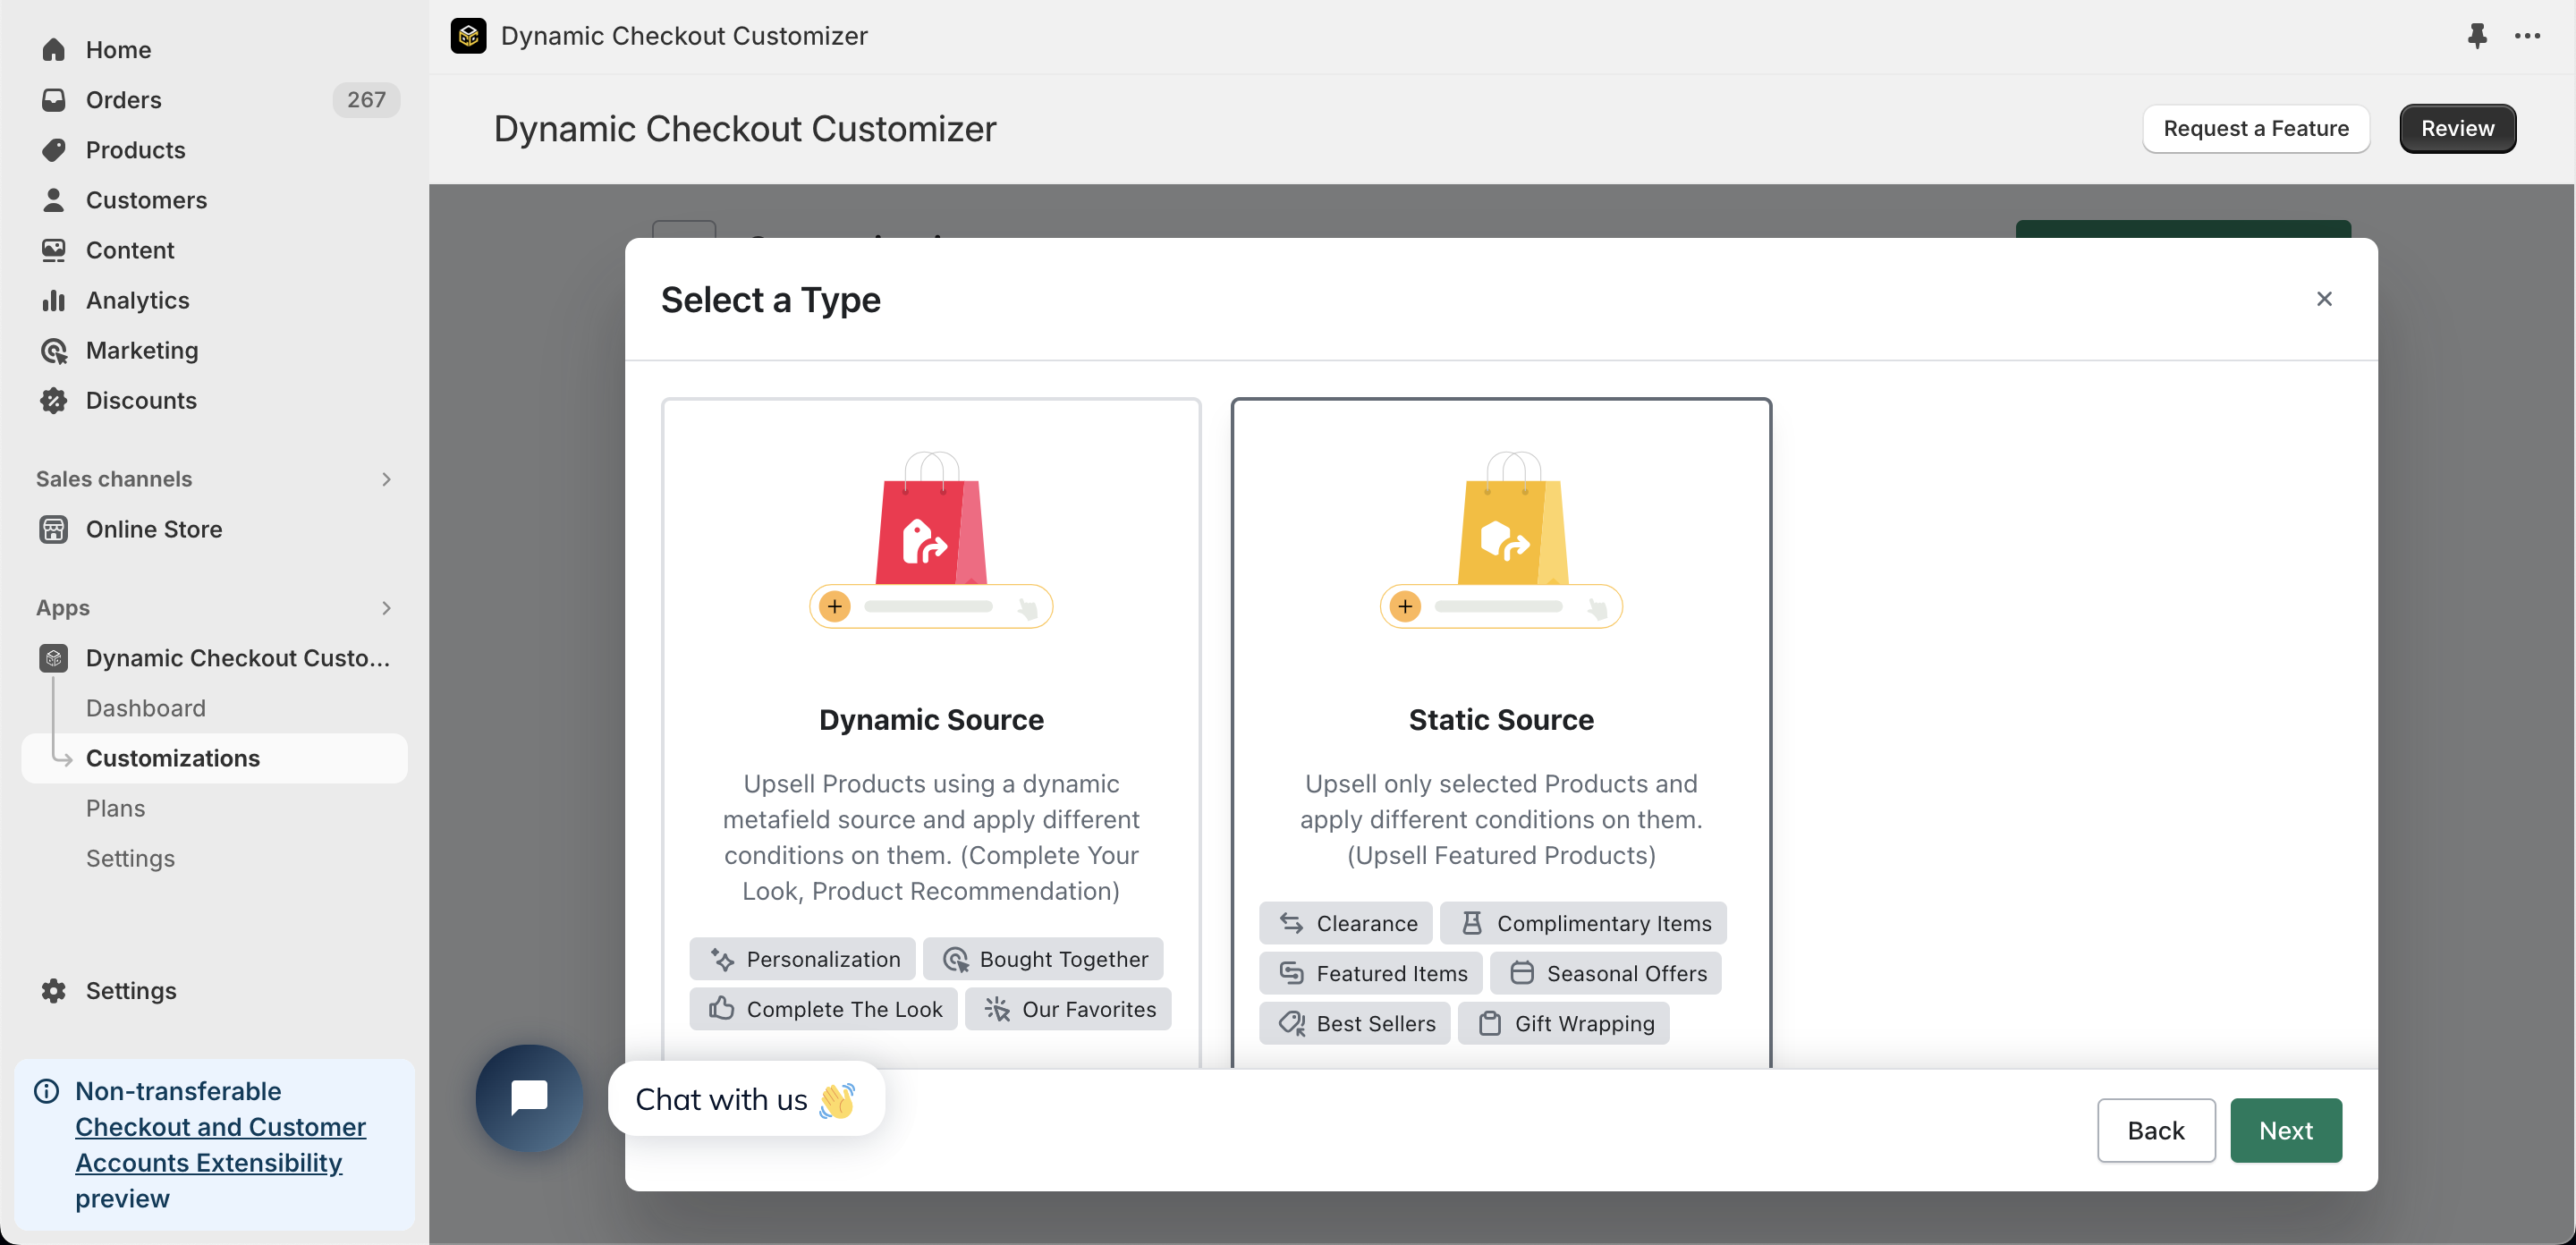Open the app's Plans page

[x=116, y=808]
